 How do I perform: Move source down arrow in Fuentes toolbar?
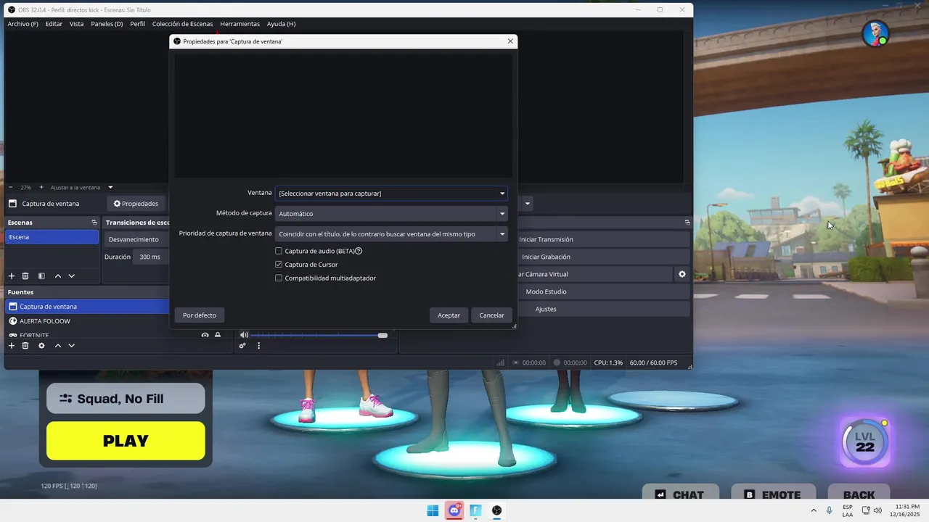(71, 346)
